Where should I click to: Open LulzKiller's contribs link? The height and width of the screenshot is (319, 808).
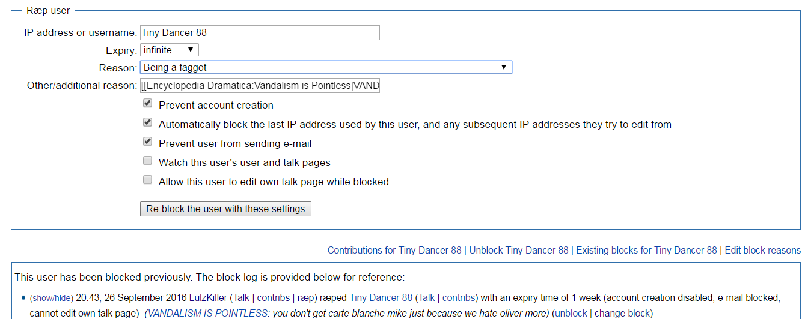pos(274,297)
